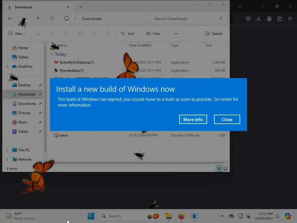Image resolution: width=297 pixels, height=223 pixels.
Task: Sort by Date modified column header
Action: point(140,45)
